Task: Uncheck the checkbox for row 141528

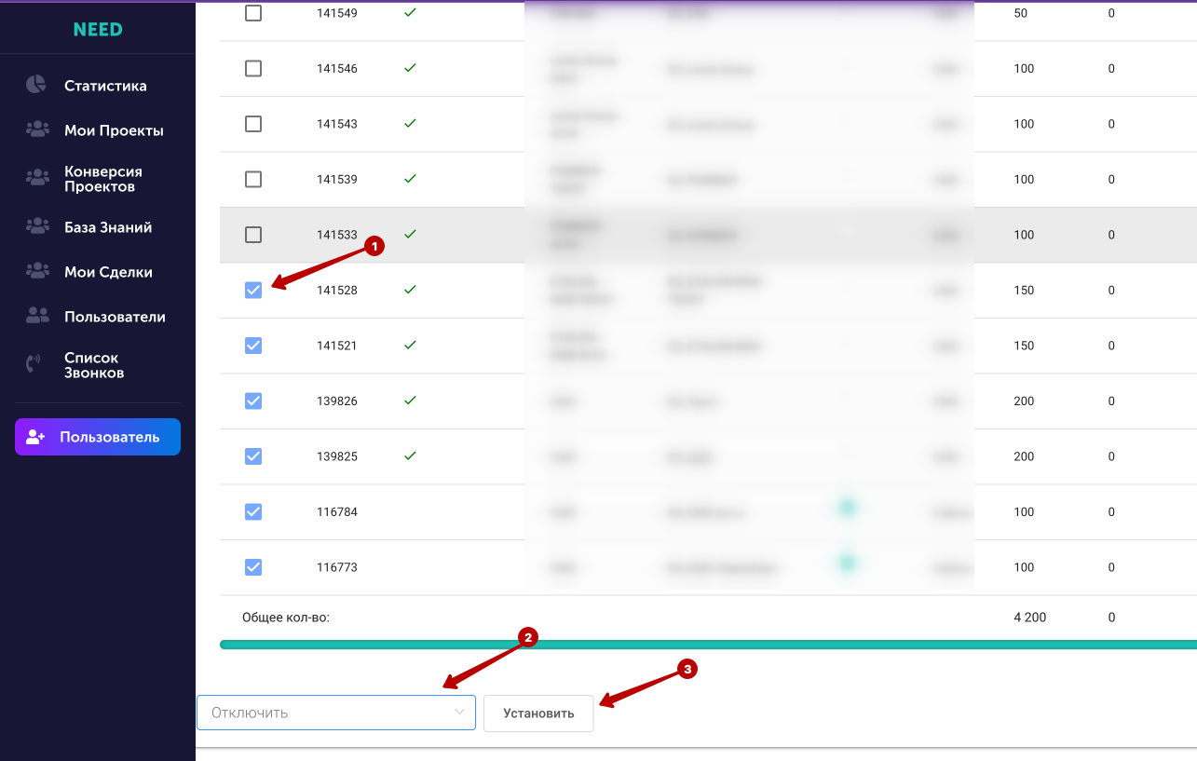Action: click(x=253, y=290)
